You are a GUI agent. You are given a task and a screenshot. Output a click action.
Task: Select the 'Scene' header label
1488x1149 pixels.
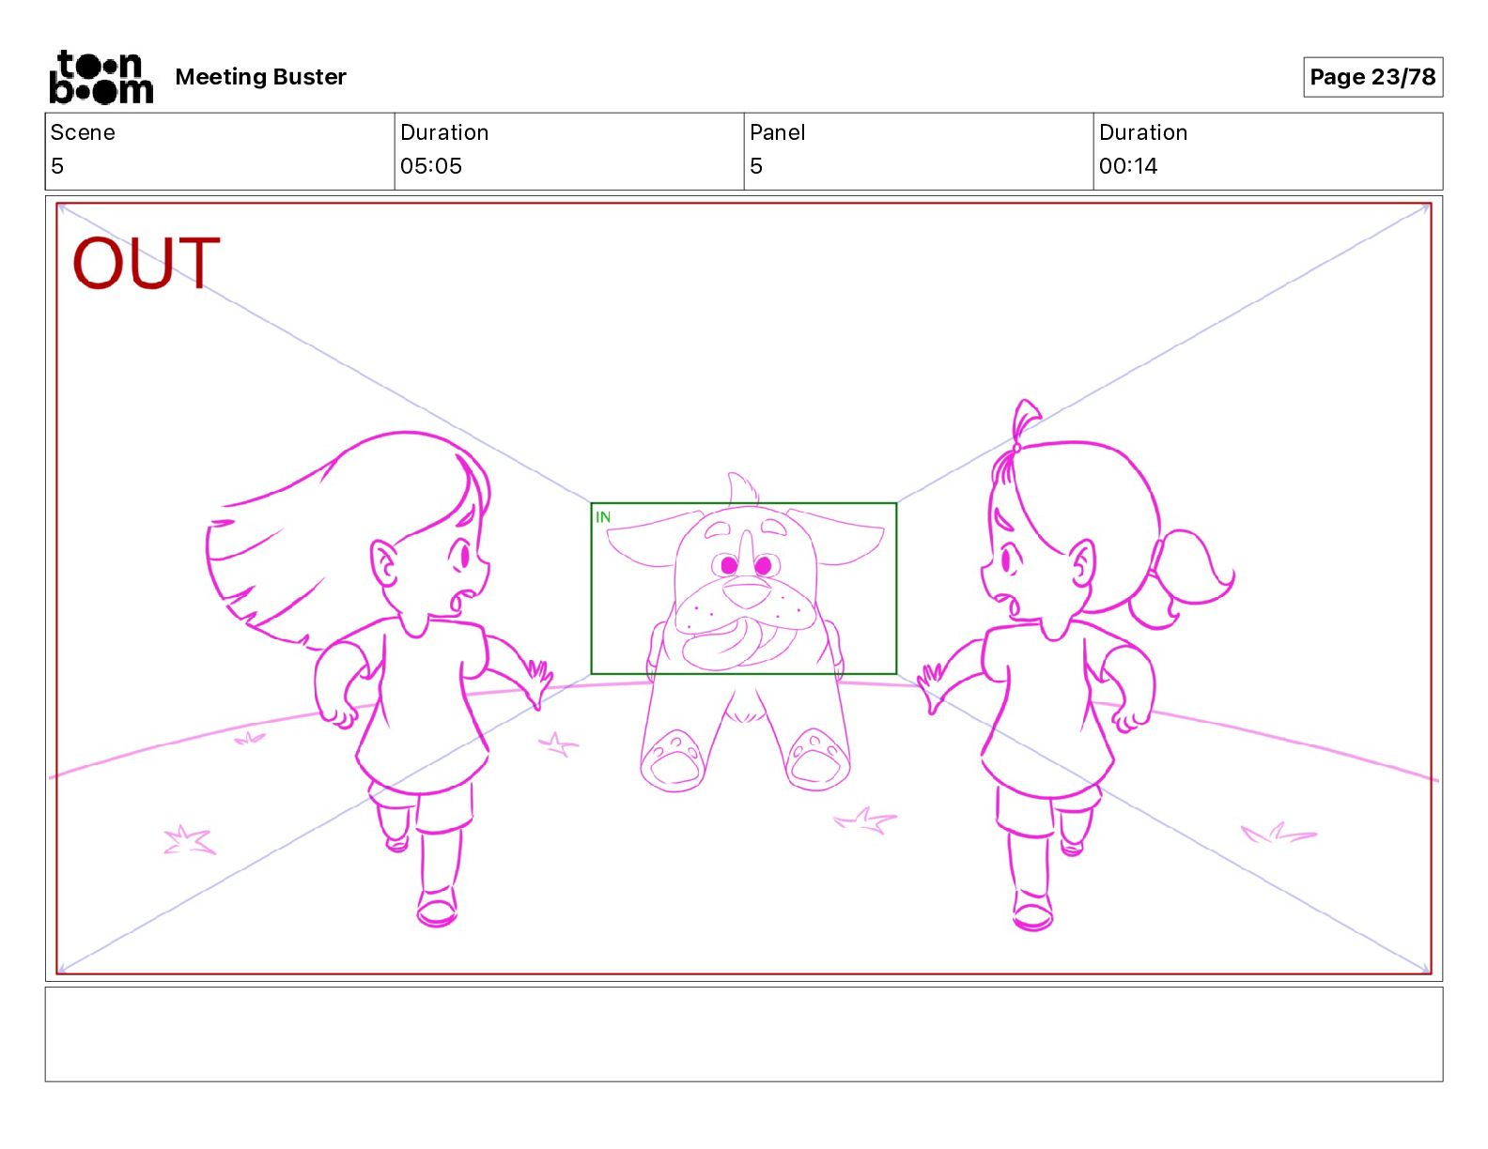(83, 132)
